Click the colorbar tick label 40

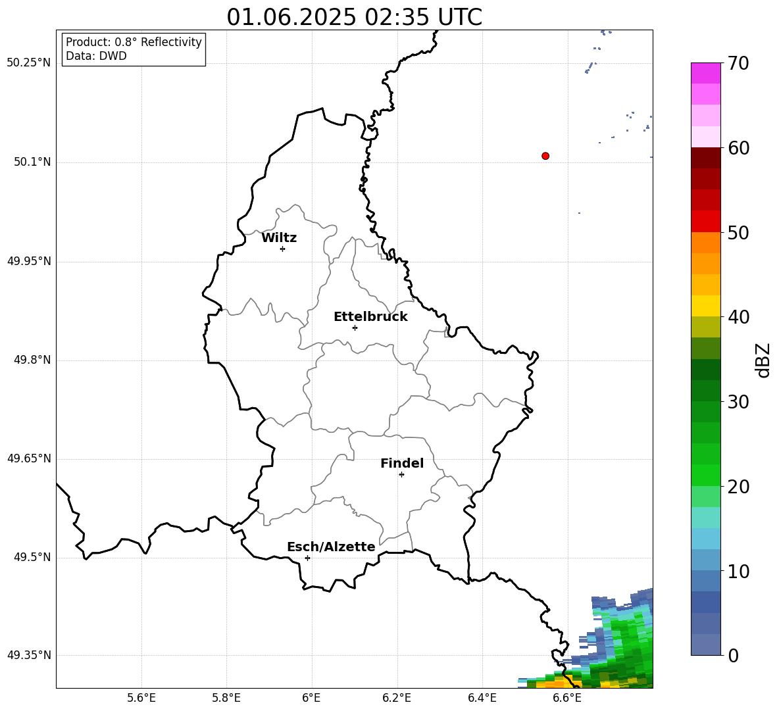point(738,317)
